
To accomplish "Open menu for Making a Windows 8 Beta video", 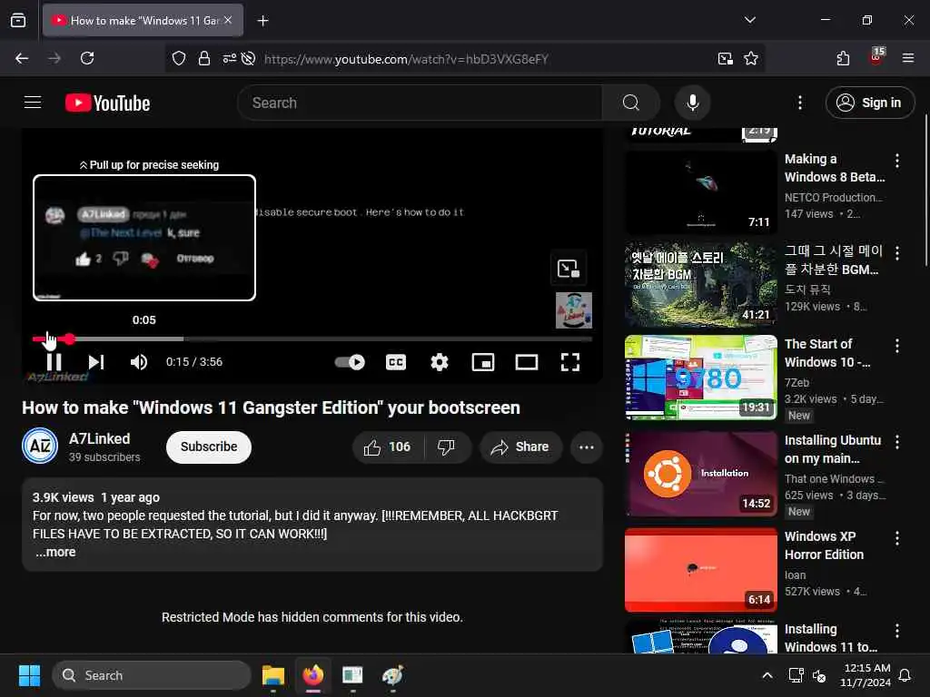I will click(x=896, y=160).
